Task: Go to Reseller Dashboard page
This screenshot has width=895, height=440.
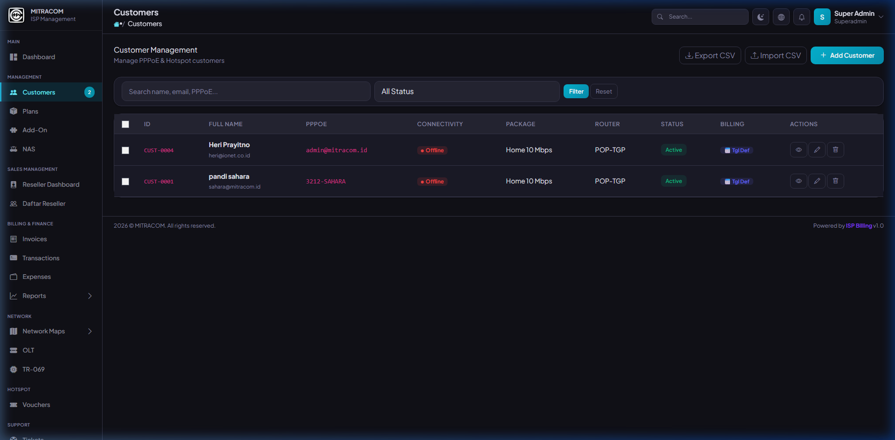Action: 51,185
